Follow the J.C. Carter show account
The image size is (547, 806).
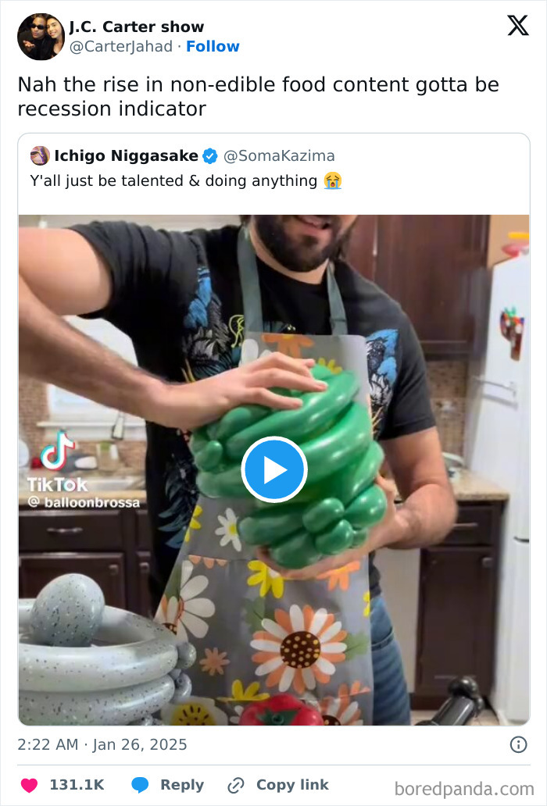(213, 47)
